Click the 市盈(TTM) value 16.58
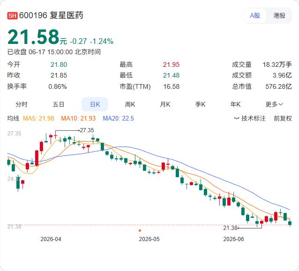 pyautogui.click(x=171, y=86)
